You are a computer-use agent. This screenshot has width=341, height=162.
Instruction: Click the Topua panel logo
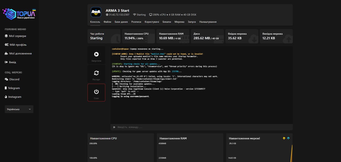(19, 14)
